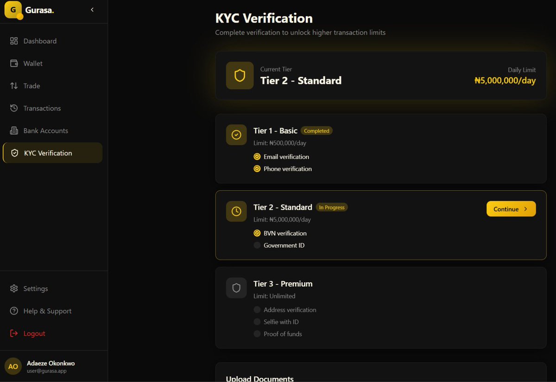This screenshot has width=556, height=382.
Task: Click the Trade arrows icon
Action: tap(14, 86)
